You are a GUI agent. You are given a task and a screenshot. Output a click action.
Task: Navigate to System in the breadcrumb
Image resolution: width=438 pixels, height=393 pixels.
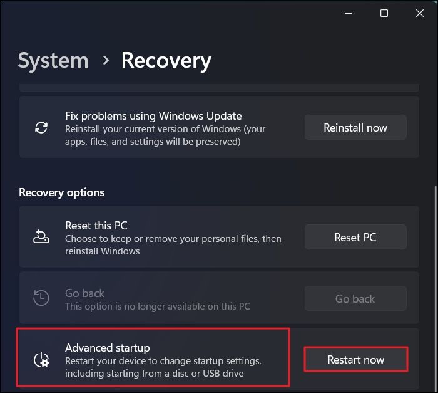[53, 61]
